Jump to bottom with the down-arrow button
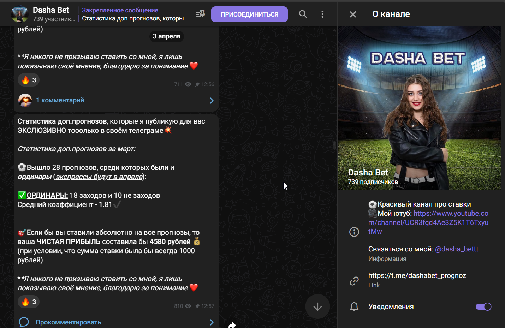The height and width of the screenshot is (328, 505). 317,306
